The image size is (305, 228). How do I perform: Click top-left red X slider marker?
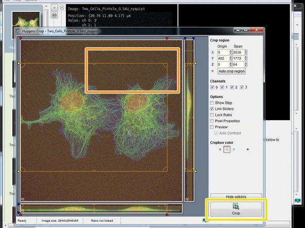click(x=21, y=39)
